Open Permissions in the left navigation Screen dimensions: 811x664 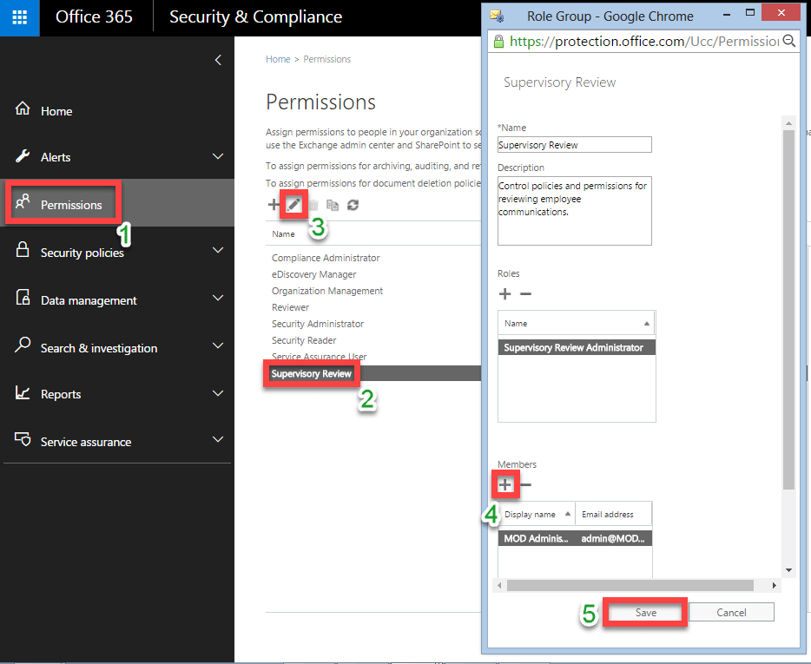(71, 205)
